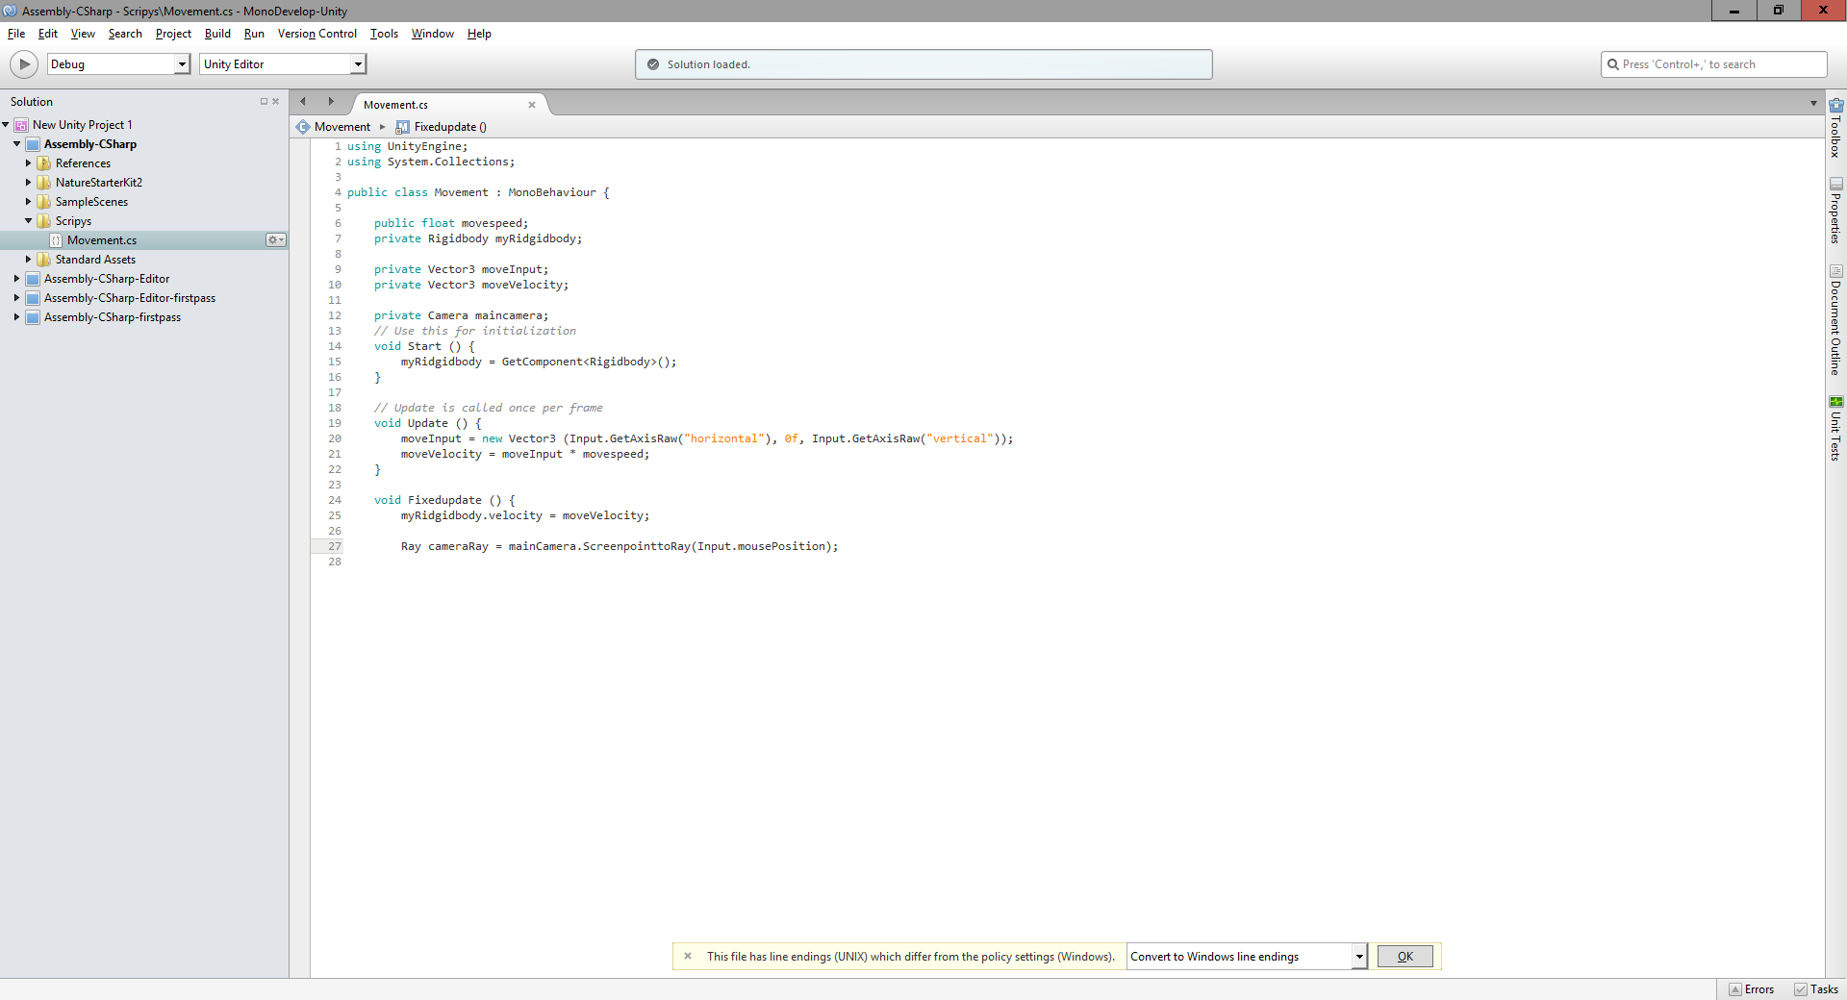Close the Movement.cs tab

532,105
